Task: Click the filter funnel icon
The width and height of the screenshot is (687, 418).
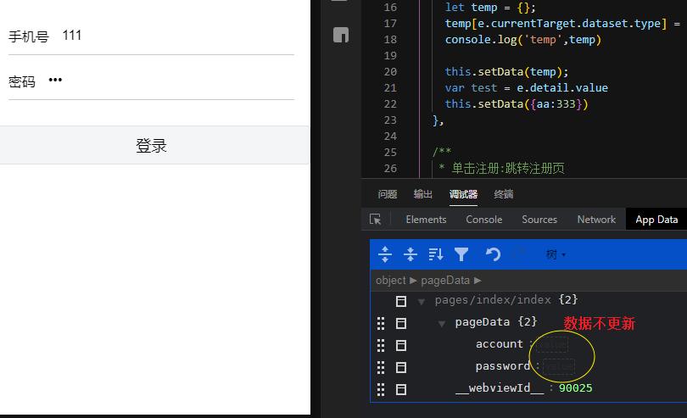Action: pos(461,254)
